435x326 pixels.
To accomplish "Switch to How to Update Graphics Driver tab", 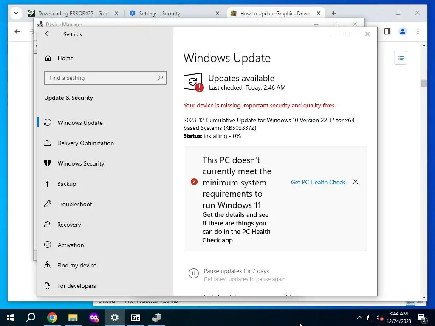I will coord(275,13).
